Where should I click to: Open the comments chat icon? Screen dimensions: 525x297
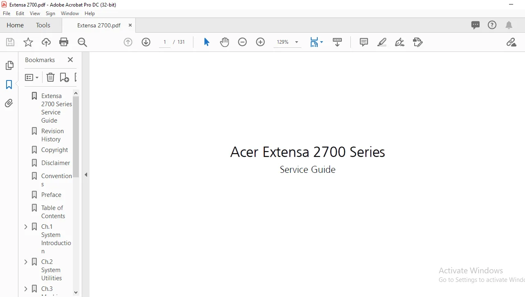[476, 25]
